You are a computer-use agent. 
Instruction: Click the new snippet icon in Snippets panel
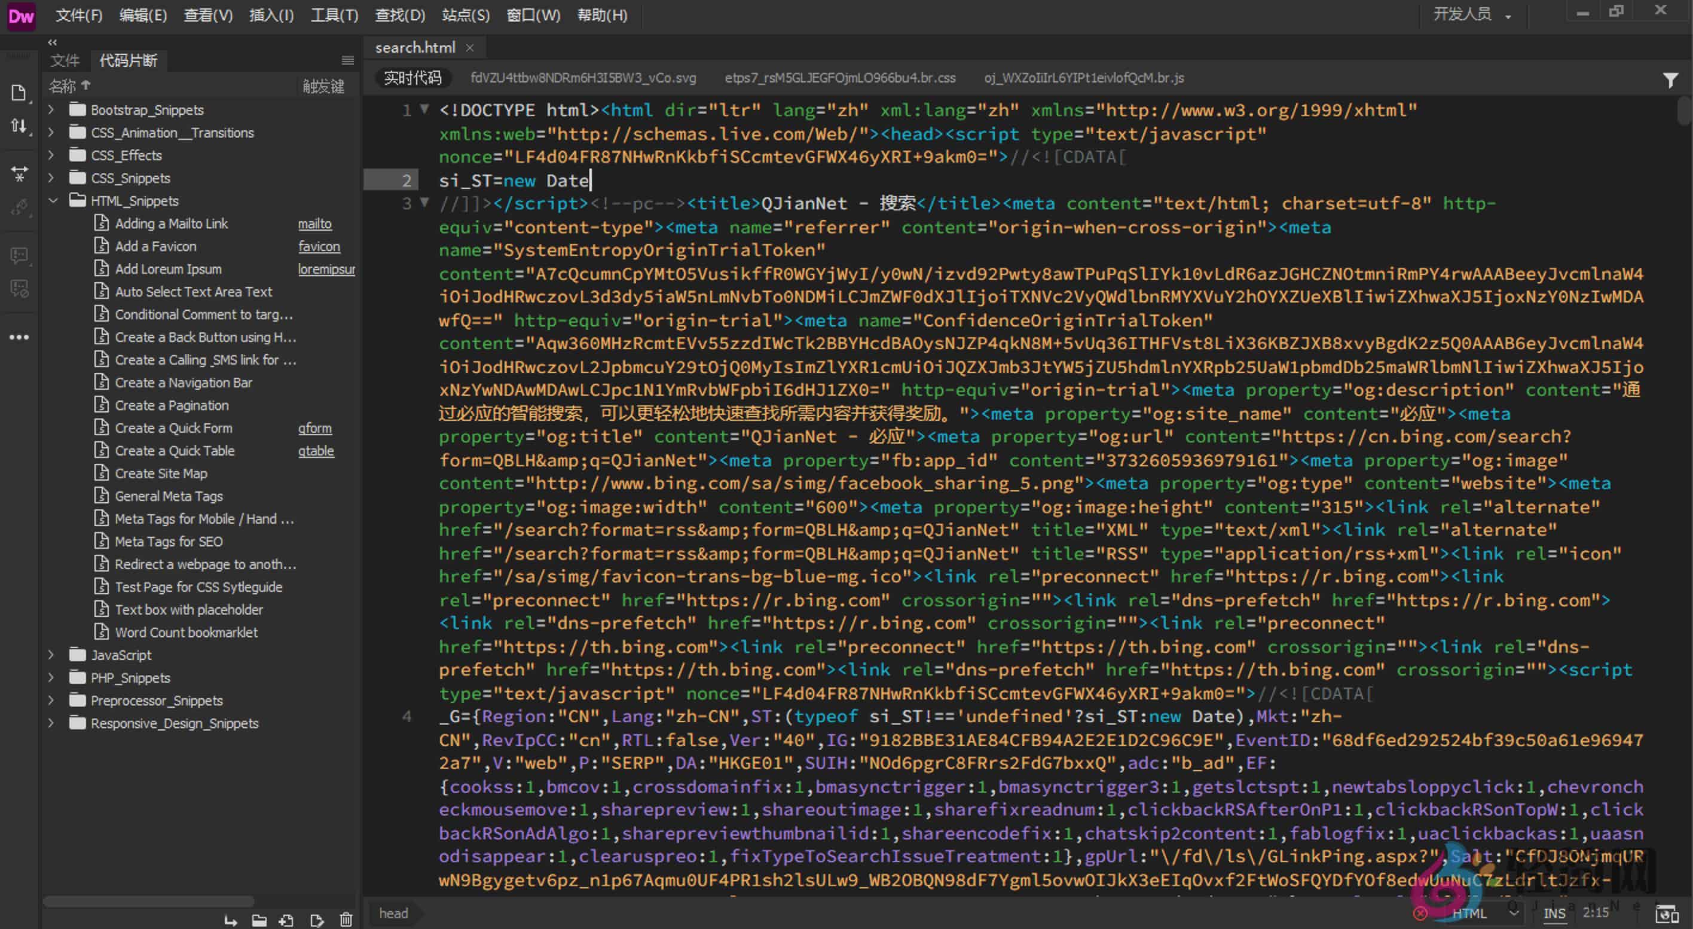coord(287,919)
